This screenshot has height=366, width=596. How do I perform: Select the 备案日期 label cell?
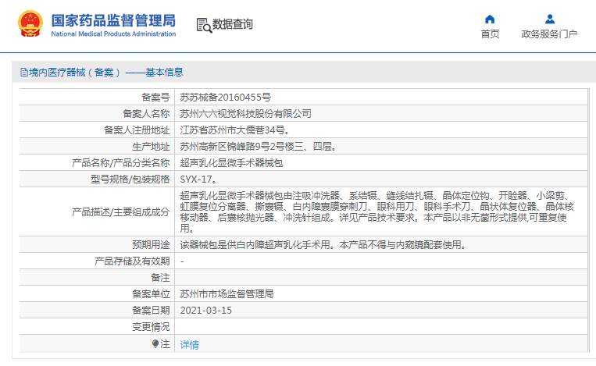[x=97, y=310]
